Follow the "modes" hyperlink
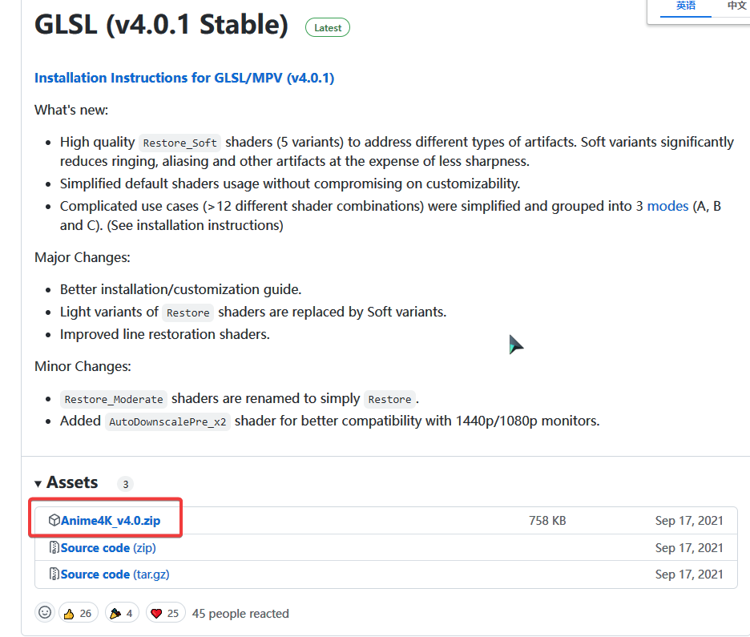The image size is (750, 637). [x=667, y=206]
